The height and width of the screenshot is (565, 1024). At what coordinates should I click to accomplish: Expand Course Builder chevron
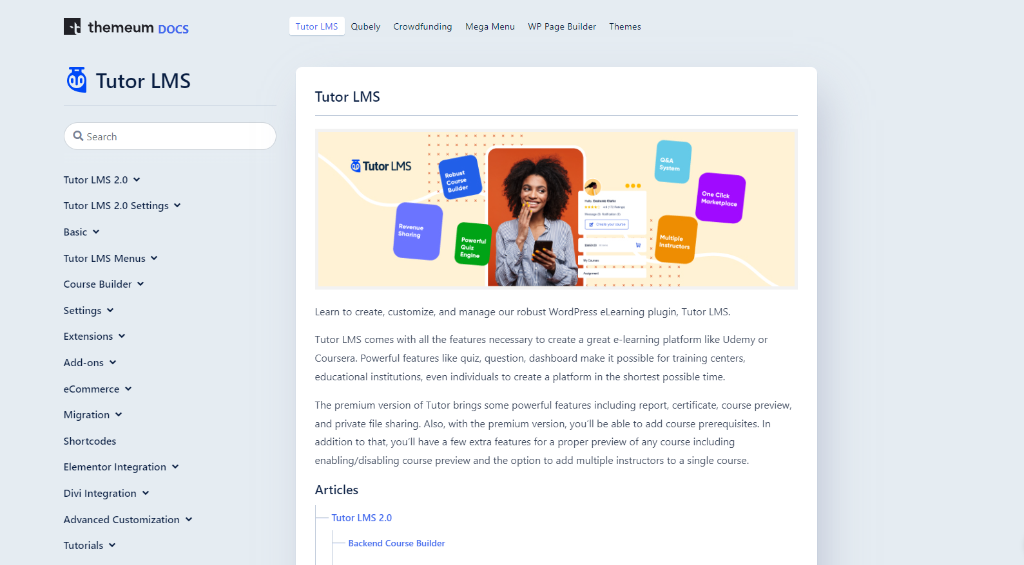140,284
